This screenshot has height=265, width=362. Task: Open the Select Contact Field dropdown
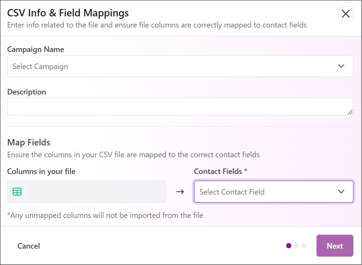274,191
